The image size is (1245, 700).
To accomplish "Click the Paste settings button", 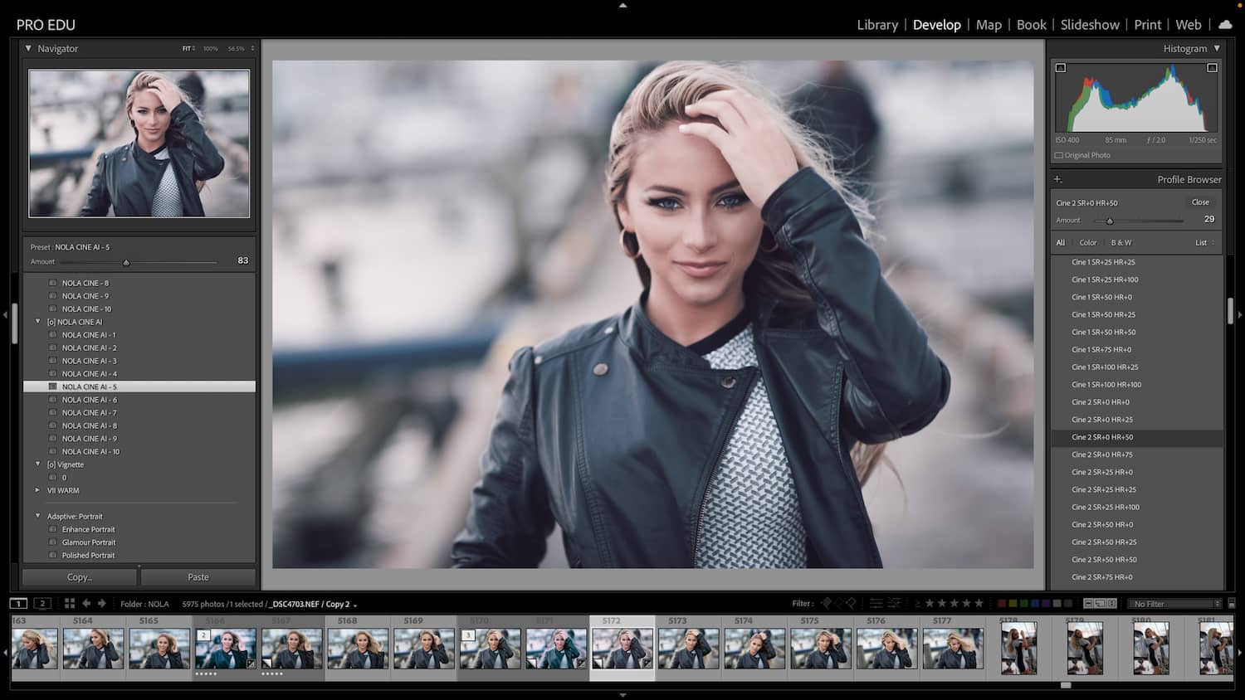I will tap(198, 577).
